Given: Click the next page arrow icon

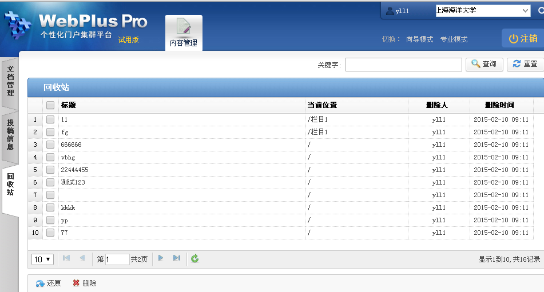Looking at the screenshot, I should [161, 258].
